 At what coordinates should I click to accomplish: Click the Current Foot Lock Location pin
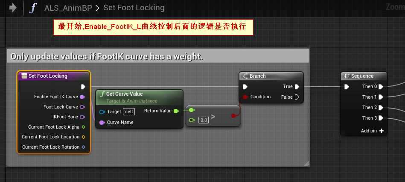click(x=83, y=137)
